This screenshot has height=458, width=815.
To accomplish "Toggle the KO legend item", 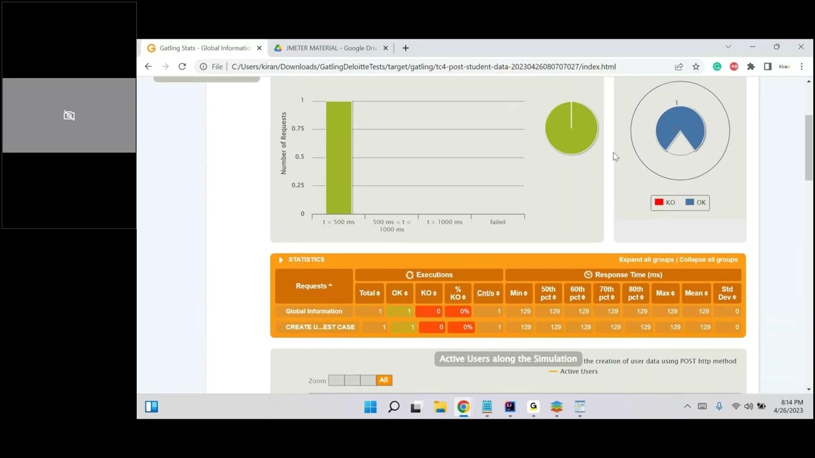I will (x=665, y=202).
